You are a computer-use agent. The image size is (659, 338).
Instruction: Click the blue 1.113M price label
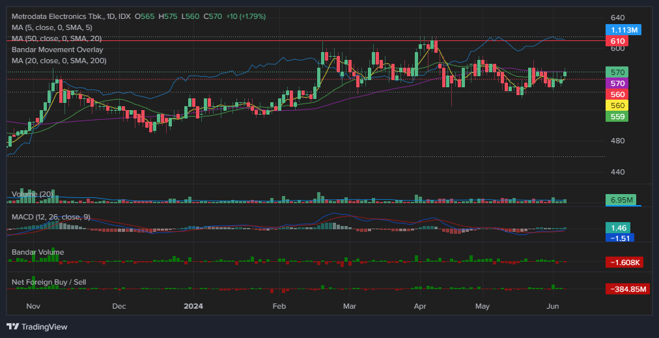click(x=623, y=30)
